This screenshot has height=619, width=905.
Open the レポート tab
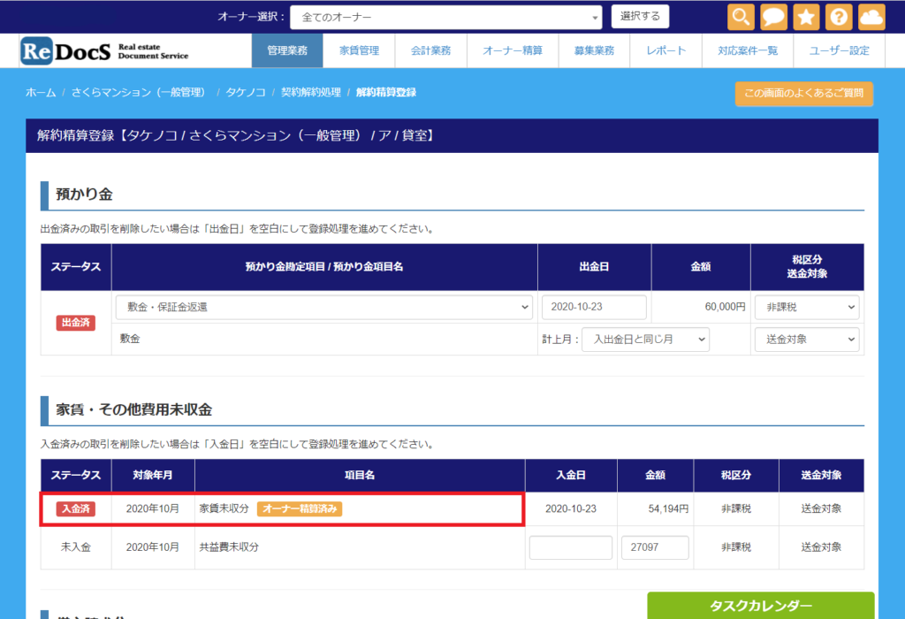tap(666, 50)
